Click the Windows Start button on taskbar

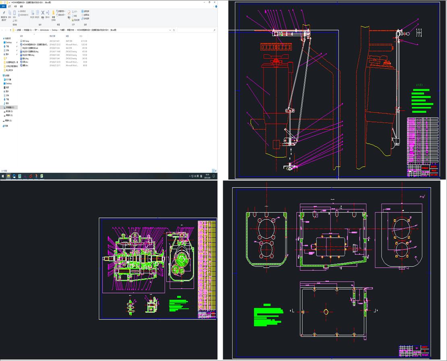[3, 176]
